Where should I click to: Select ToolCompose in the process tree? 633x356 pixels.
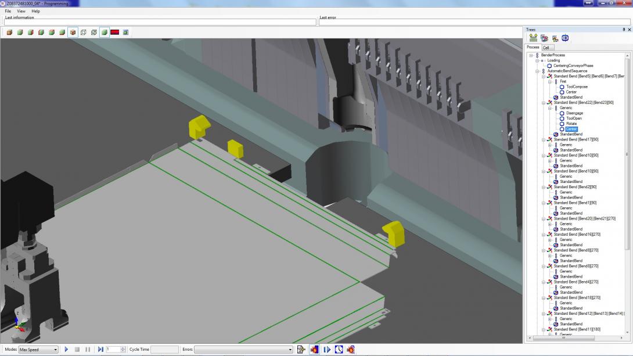point(577,87)
